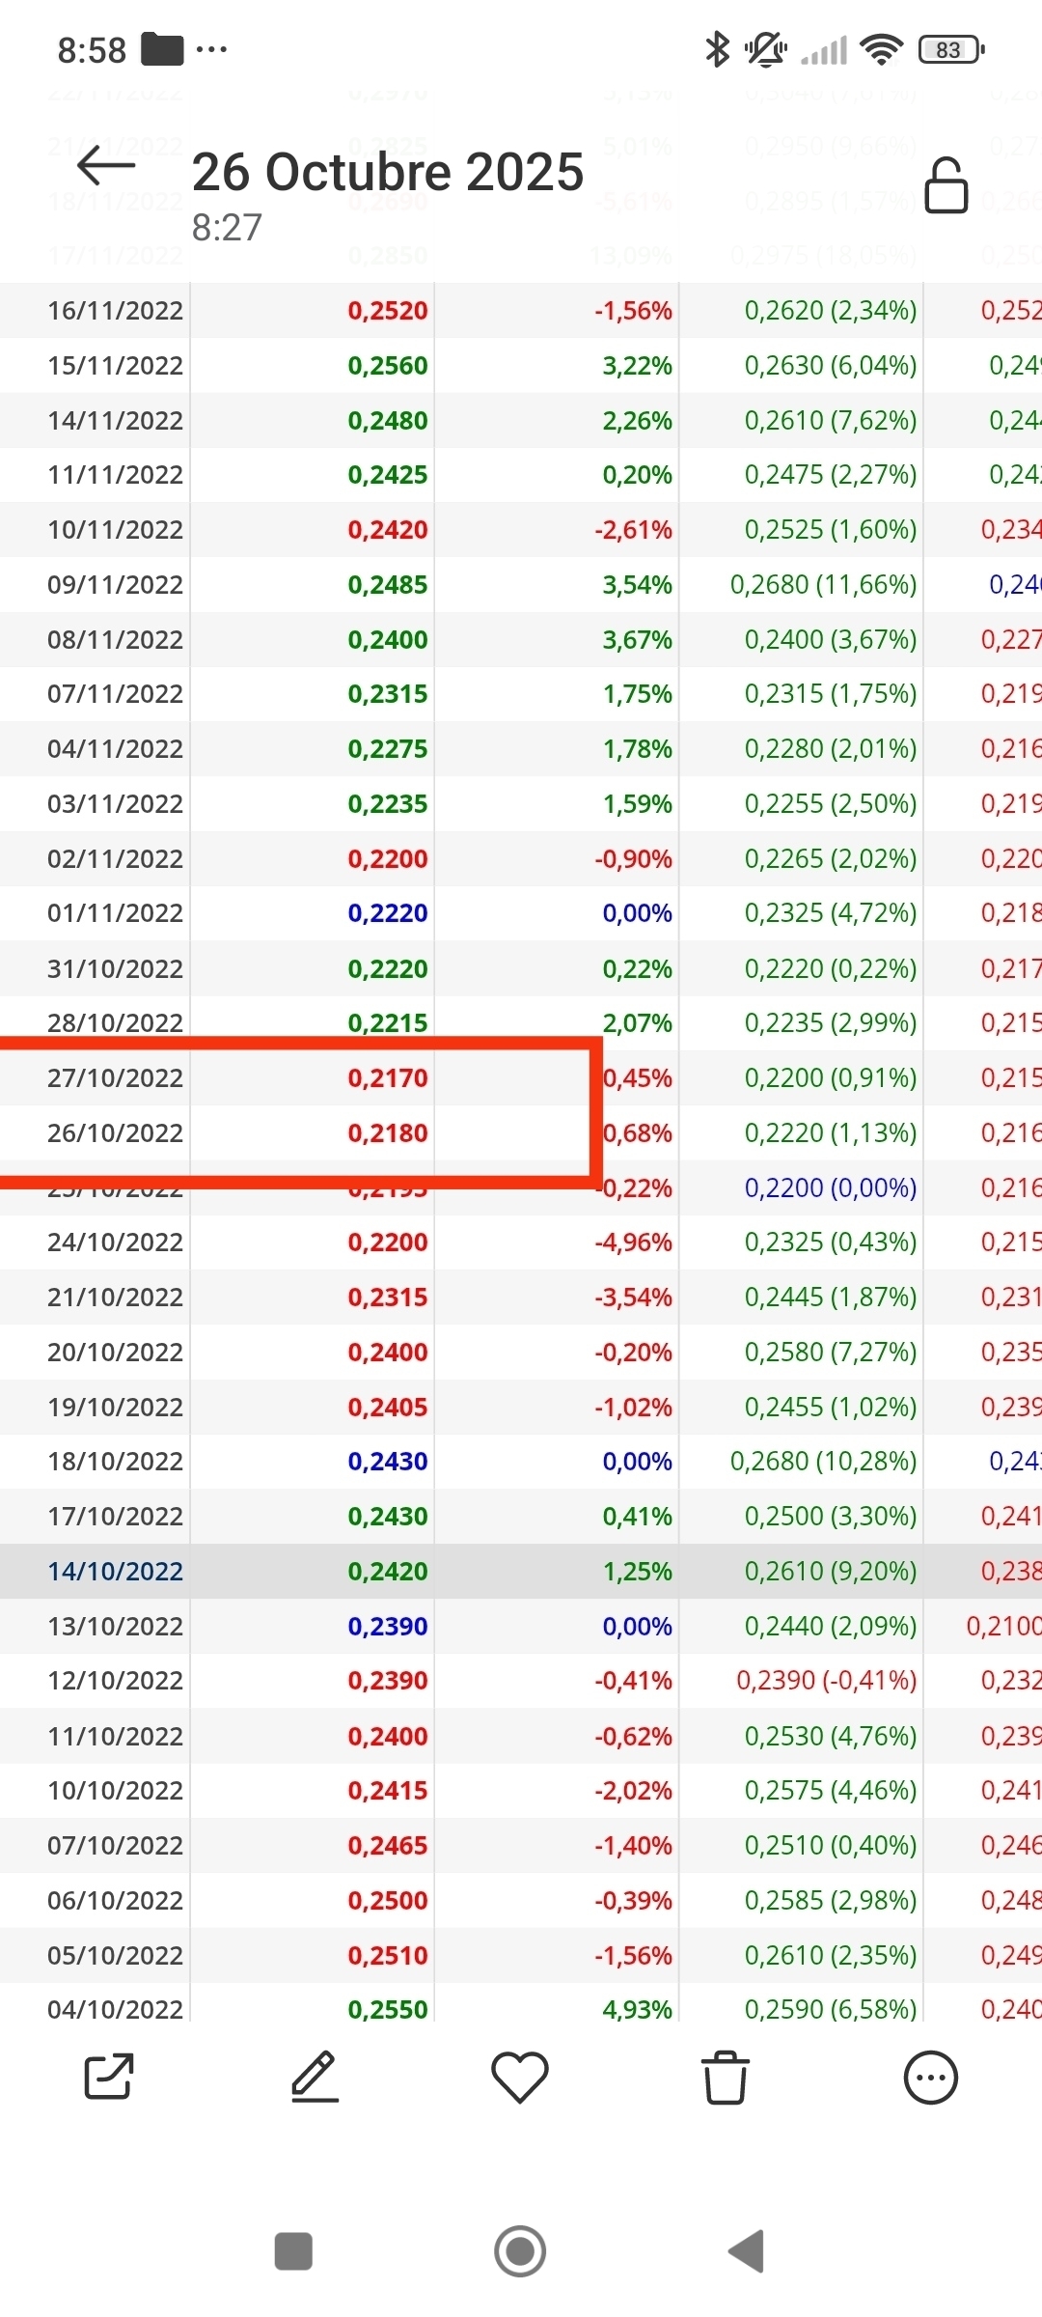1042x2317 pixels.
Task: Tap the cellular signal bars icon
Action: click(x=825, y=50)
